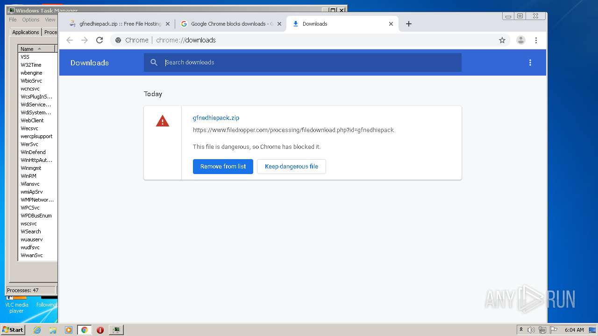
Task: Open a new Chrome tab
Action: tap(409, 24)
